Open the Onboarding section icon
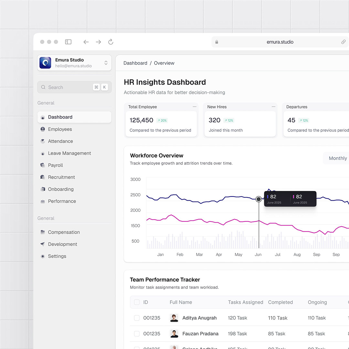 43,189
